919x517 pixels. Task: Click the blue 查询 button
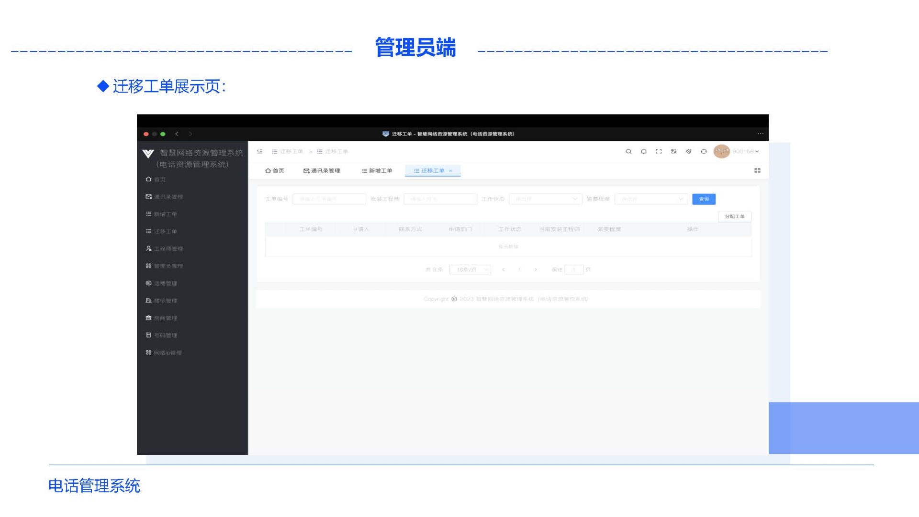tap(704, 199)
